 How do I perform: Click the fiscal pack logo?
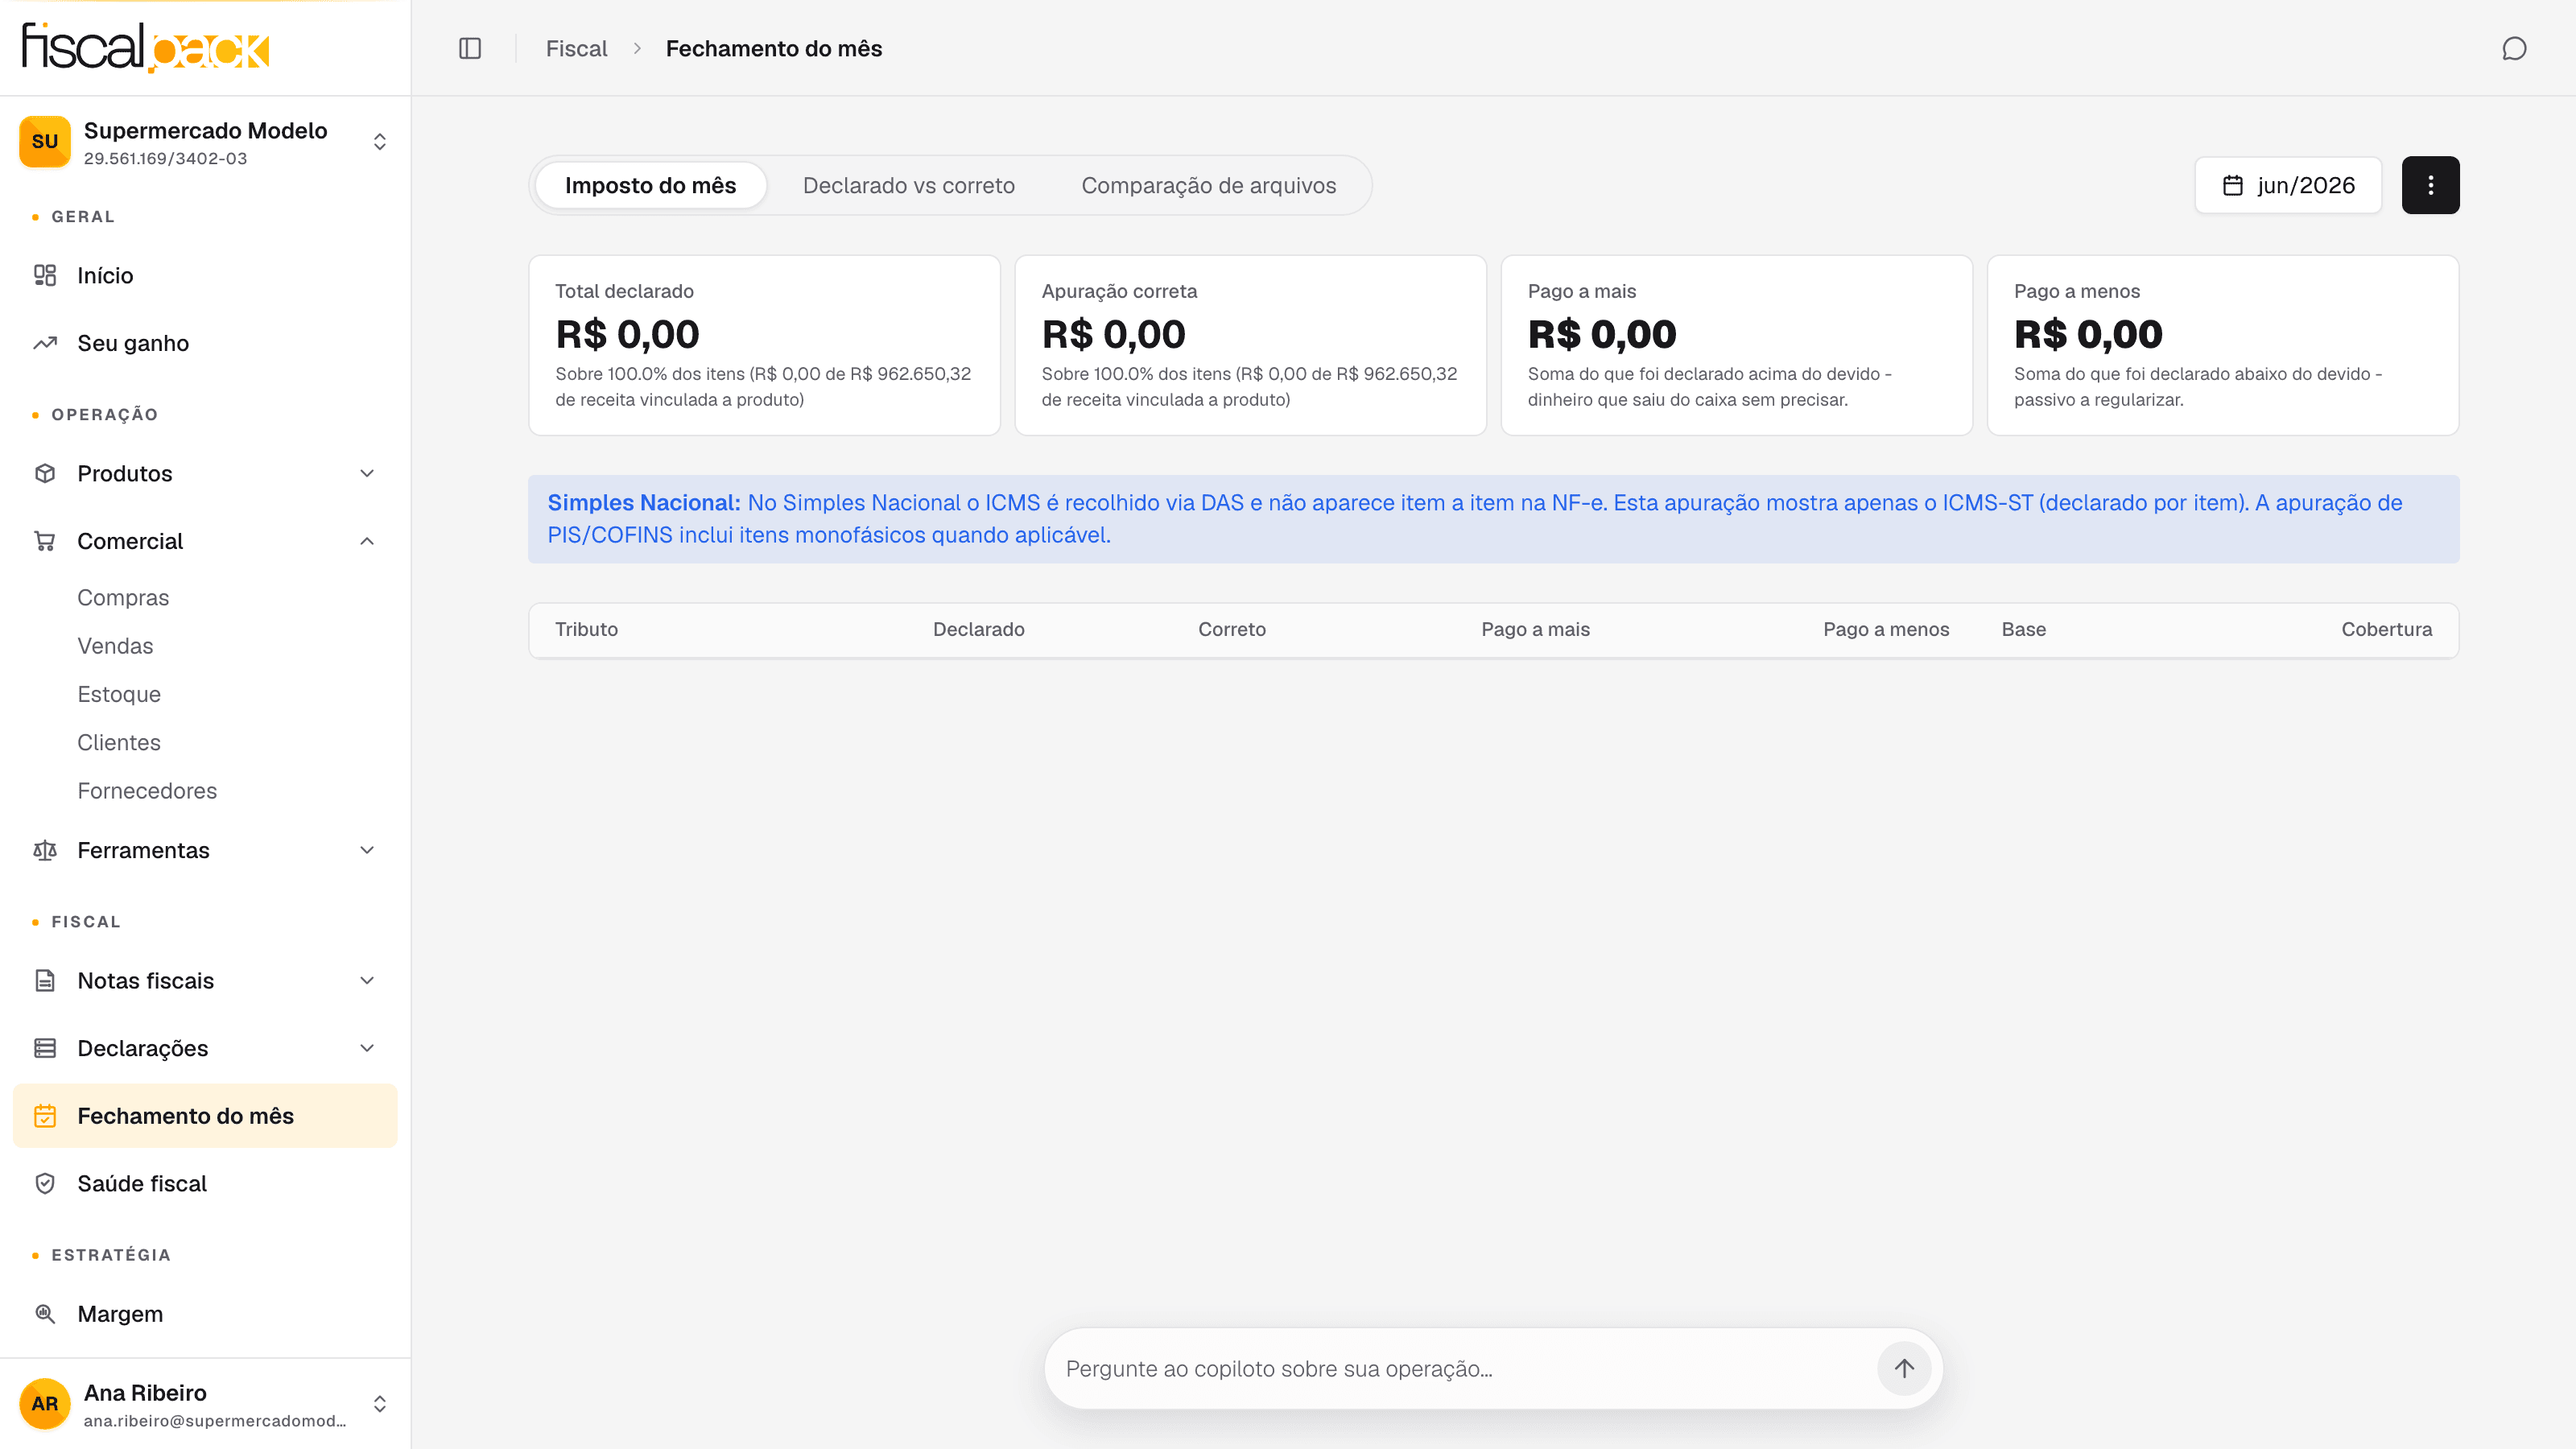point(146,47)
